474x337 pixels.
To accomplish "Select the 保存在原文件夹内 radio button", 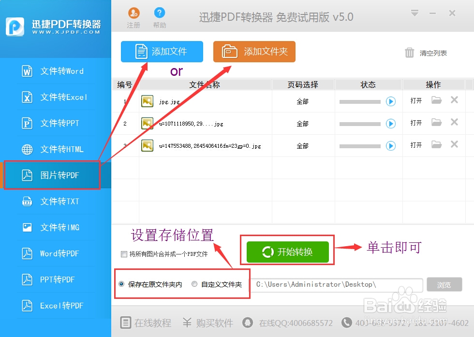I will click(x=123, y=284).
